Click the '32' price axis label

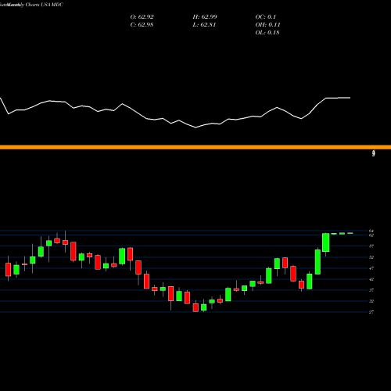coord(371,301)
